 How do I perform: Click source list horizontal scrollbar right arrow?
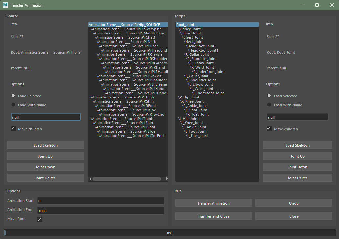pos(167,179)
